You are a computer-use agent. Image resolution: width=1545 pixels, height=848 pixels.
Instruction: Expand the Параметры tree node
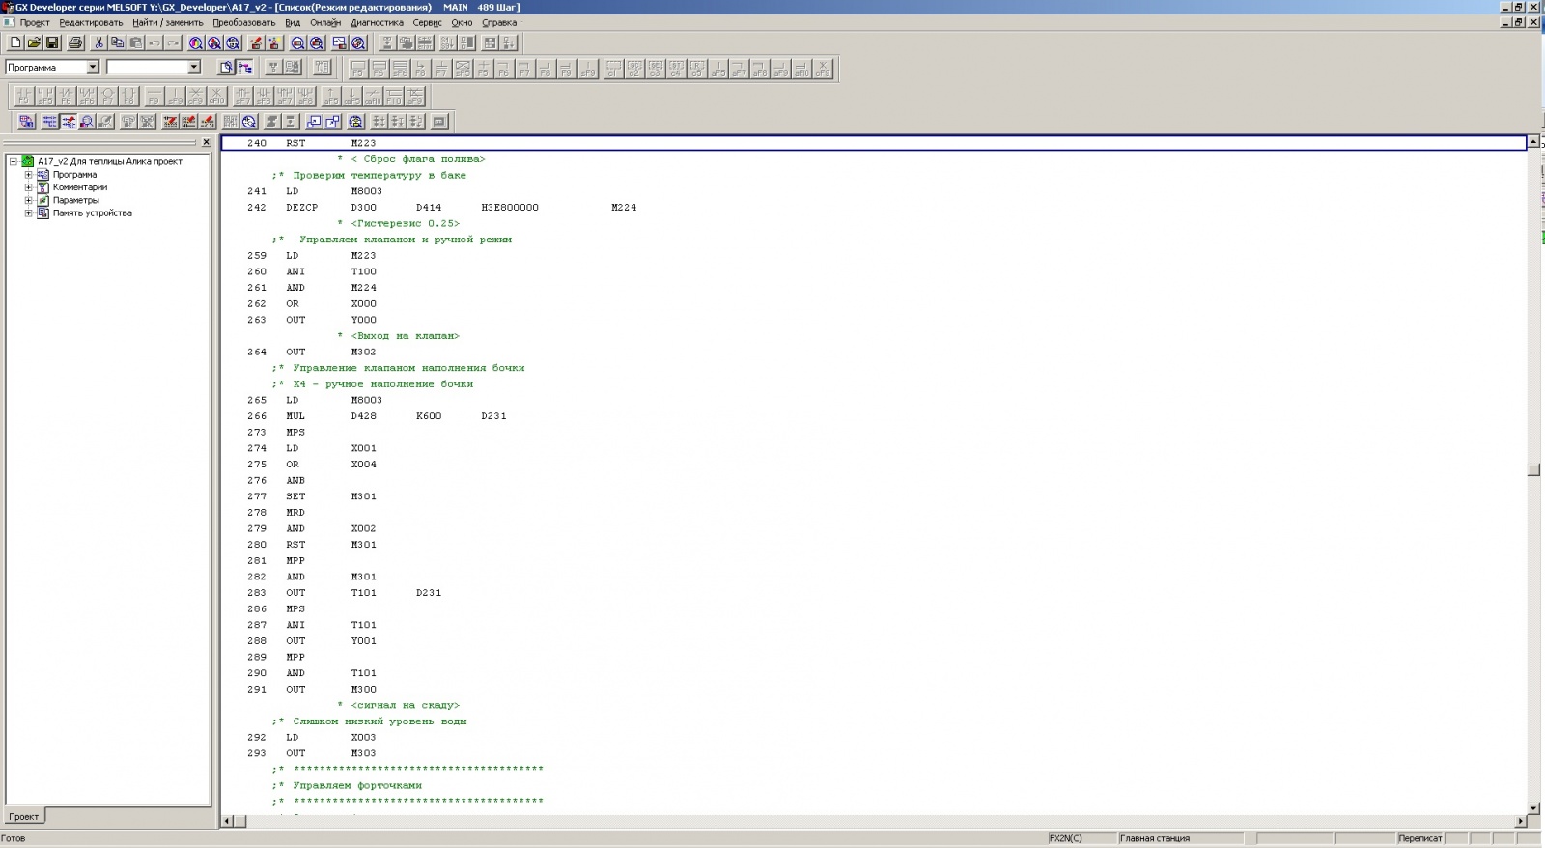click(28, 200)
